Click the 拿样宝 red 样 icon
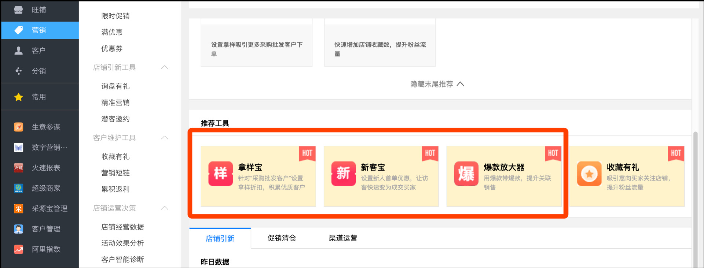 pos(221,174)
